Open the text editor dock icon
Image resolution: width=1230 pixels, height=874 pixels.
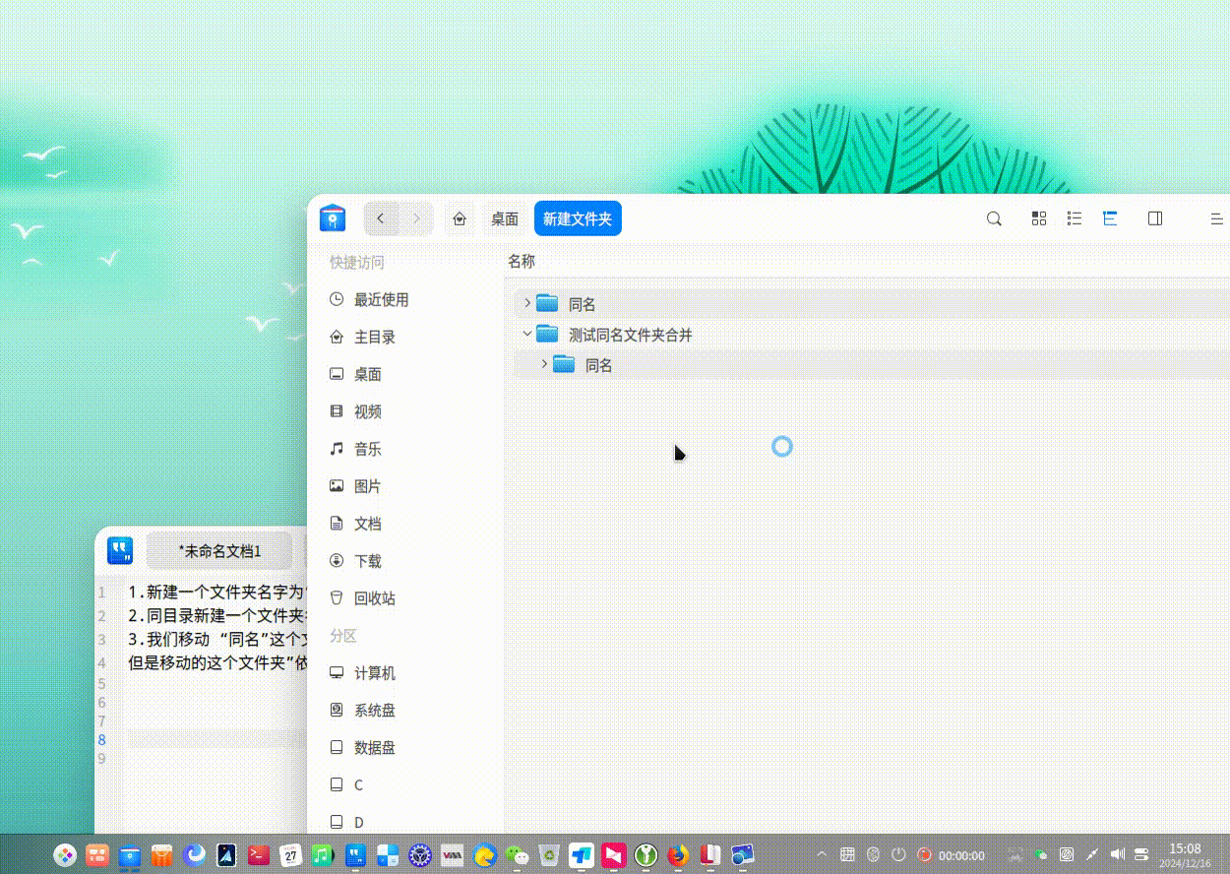tap(355, 855)
